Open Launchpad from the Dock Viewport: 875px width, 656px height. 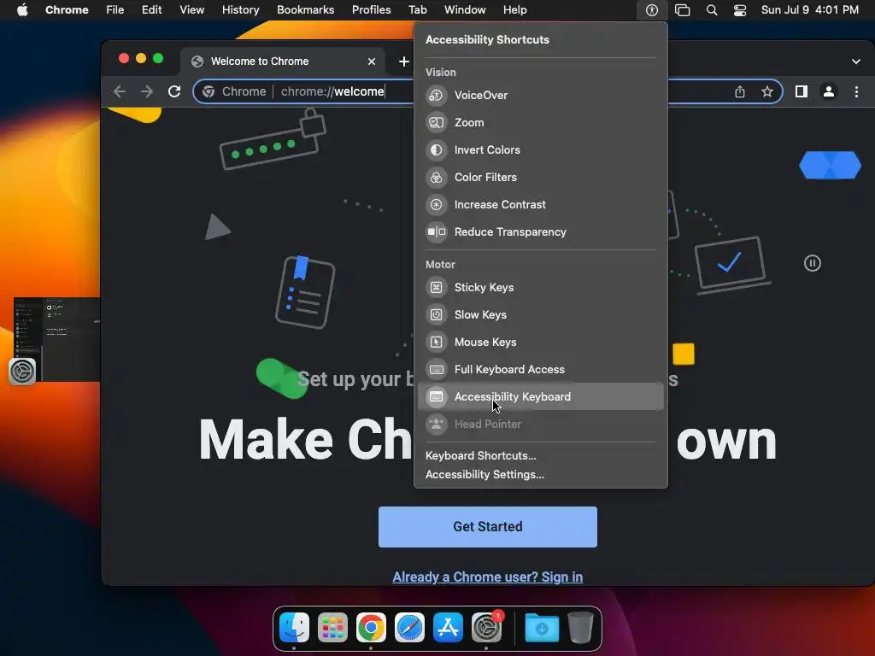tap(332, 628)
